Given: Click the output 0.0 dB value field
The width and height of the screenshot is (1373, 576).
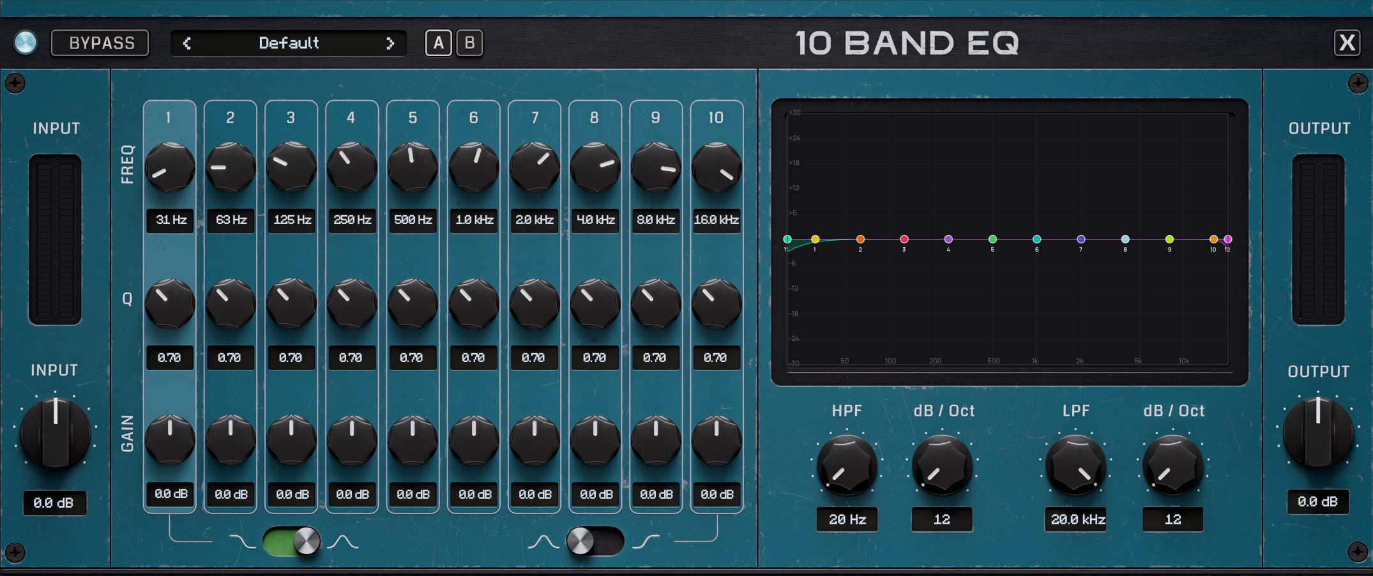Looking at the screenshot, I should pos(1317,502).
